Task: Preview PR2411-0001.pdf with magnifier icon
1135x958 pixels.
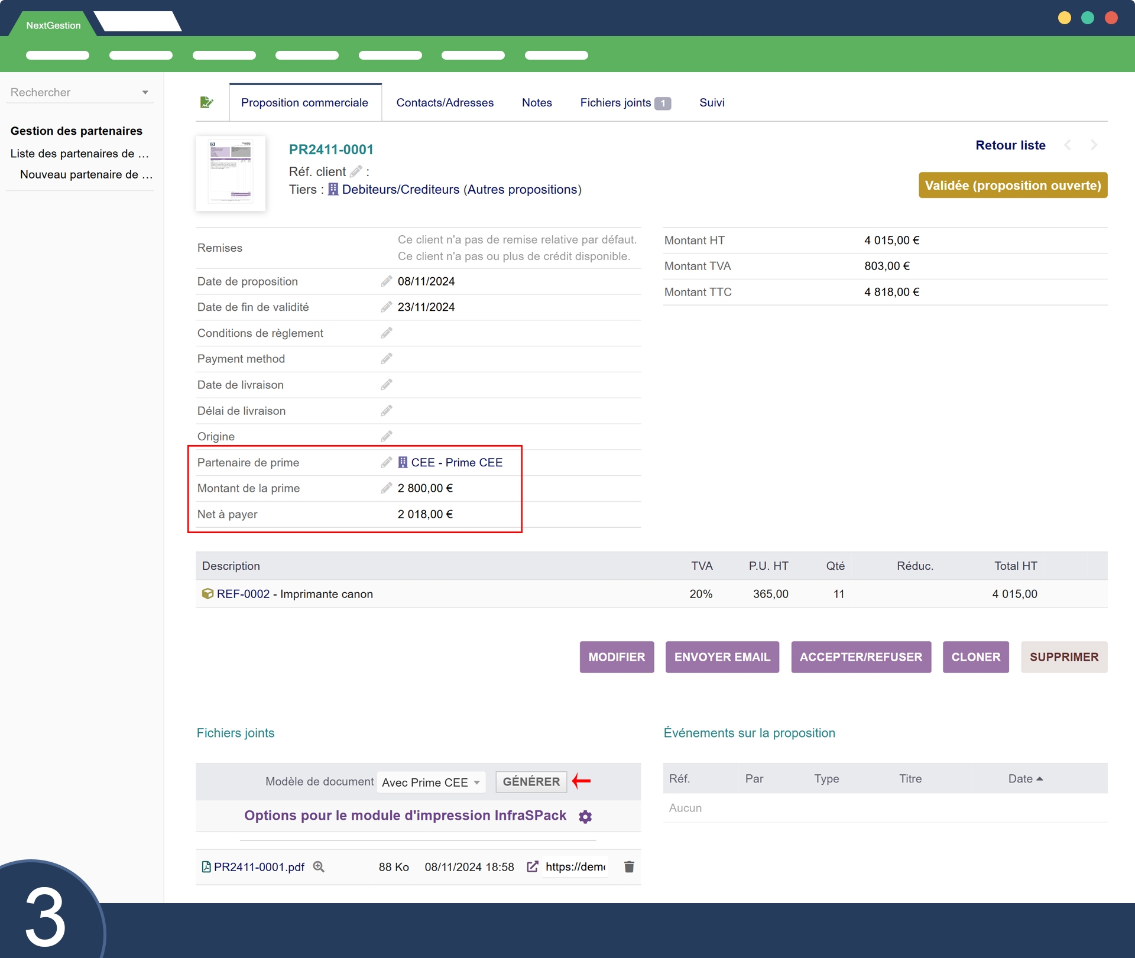Action: (319, 866)
